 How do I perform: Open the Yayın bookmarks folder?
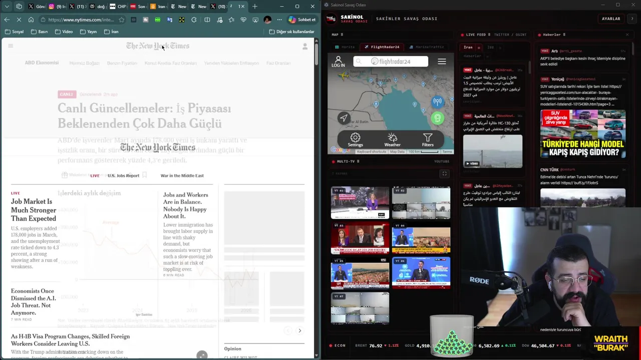click(88, 31)
